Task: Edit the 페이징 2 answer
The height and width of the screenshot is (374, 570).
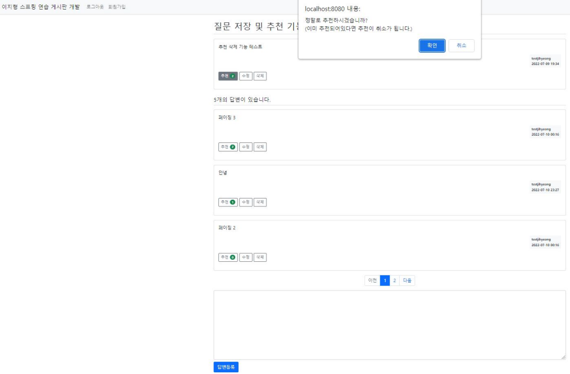Action: pos(245,258)
